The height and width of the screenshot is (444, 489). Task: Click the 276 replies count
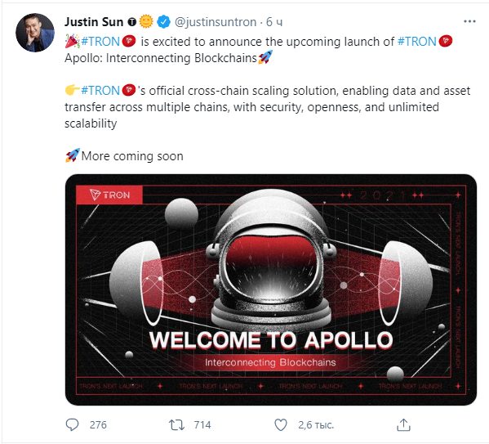pos(98,425)
